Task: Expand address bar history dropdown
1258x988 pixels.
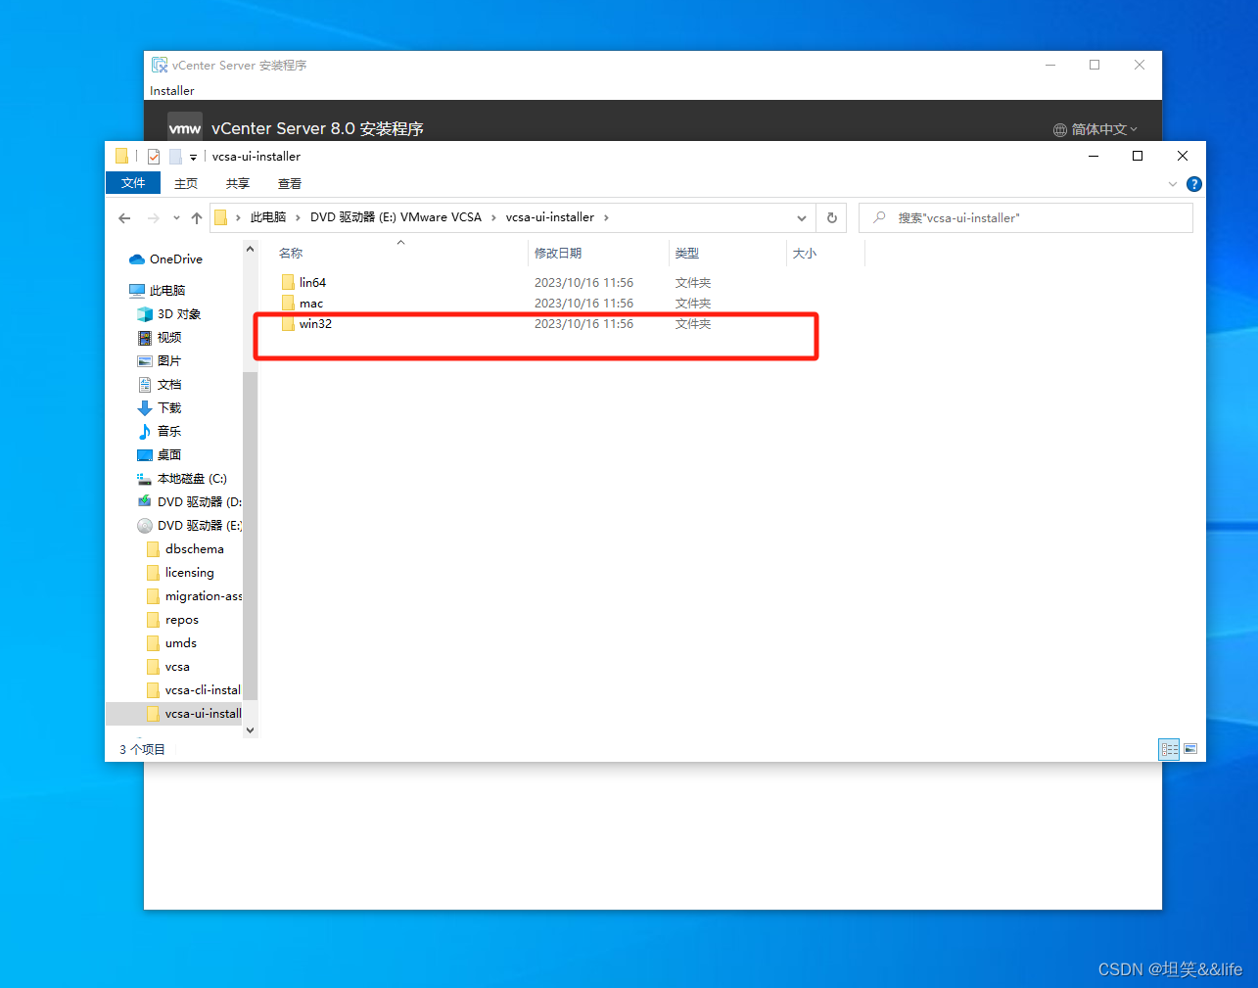Action: [802, 218]
